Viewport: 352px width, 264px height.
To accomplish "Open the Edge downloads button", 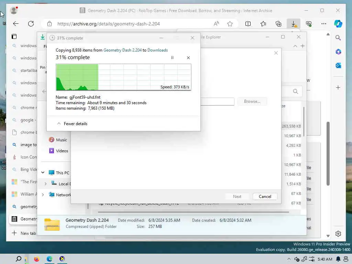I will pyautogui.click(x=294, y=24).
